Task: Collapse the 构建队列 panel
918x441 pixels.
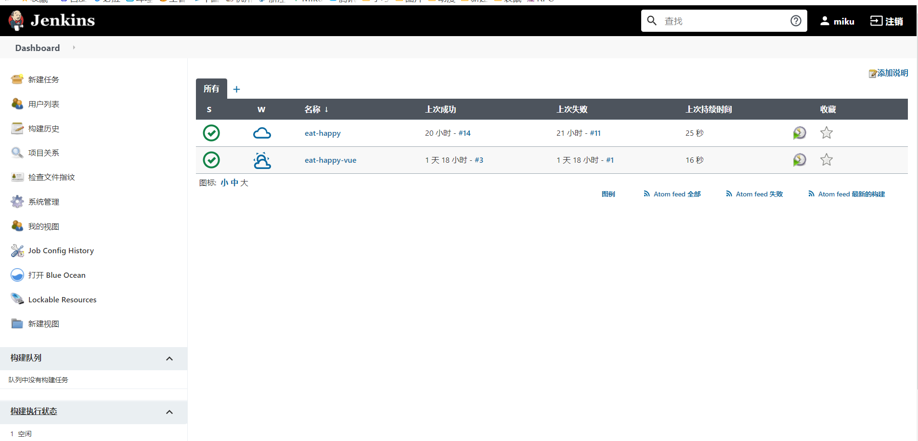Action: pos(169,359)
